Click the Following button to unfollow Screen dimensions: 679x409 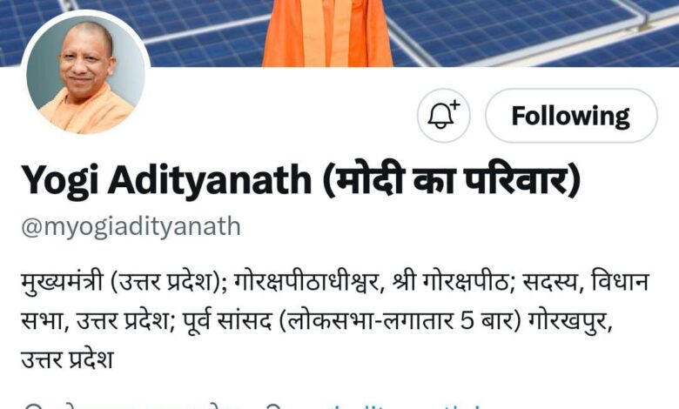click(x=571, y=116)
